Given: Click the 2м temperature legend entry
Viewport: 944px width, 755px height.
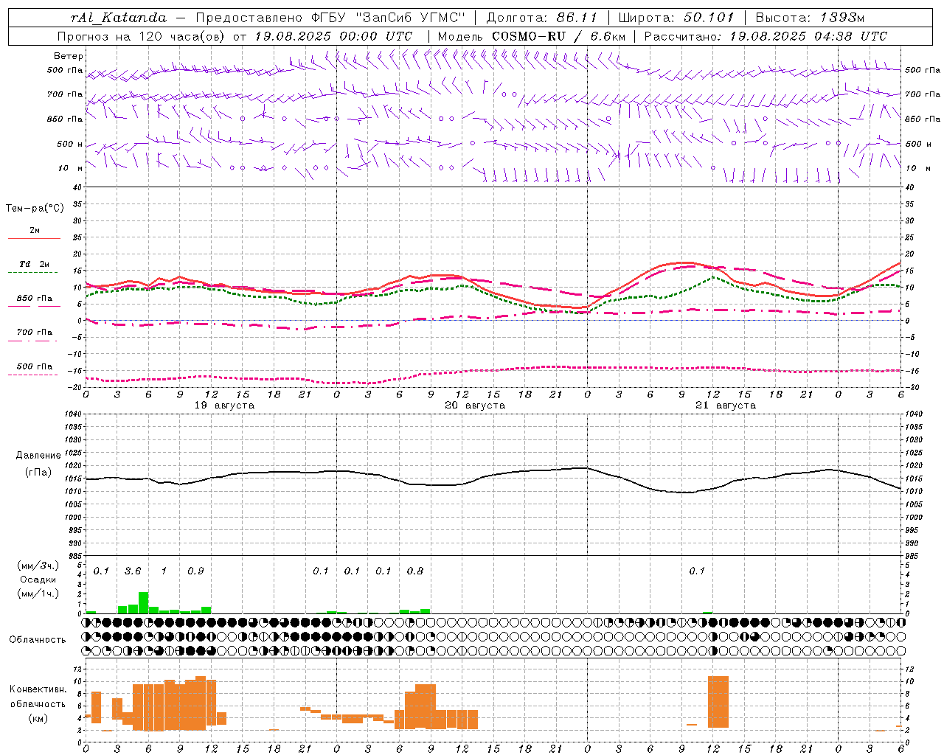Looking at the screenshot, I should click(35, 231).
